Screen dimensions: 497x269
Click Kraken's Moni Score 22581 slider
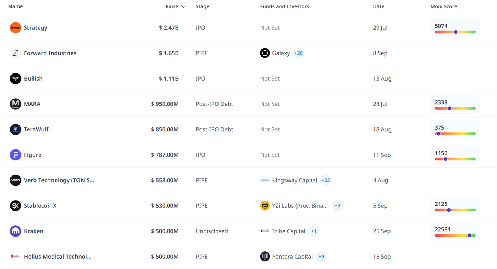[455, 235]
